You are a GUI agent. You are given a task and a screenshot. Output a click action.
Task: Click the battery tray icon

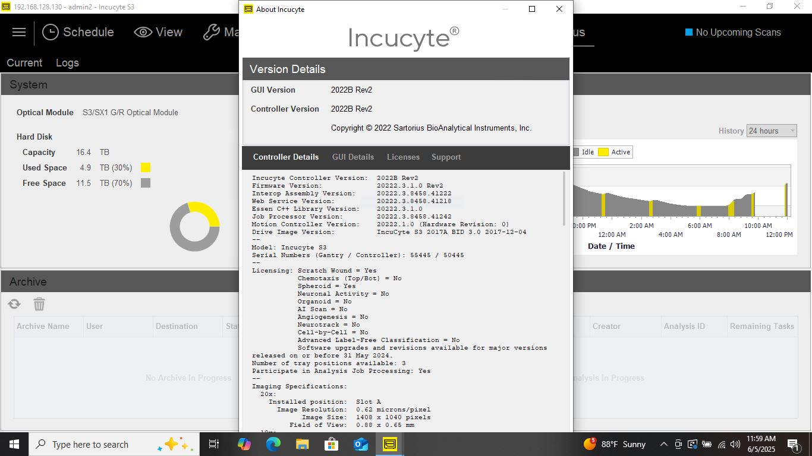pyautogui.click(x=707, y=444)
